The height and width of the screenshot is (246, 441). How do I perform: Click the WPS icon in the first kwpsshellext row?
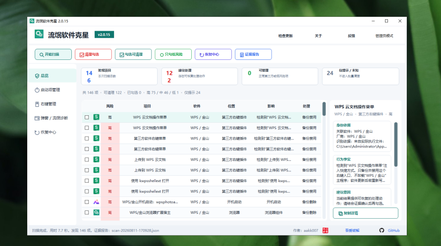pos(96,181)
